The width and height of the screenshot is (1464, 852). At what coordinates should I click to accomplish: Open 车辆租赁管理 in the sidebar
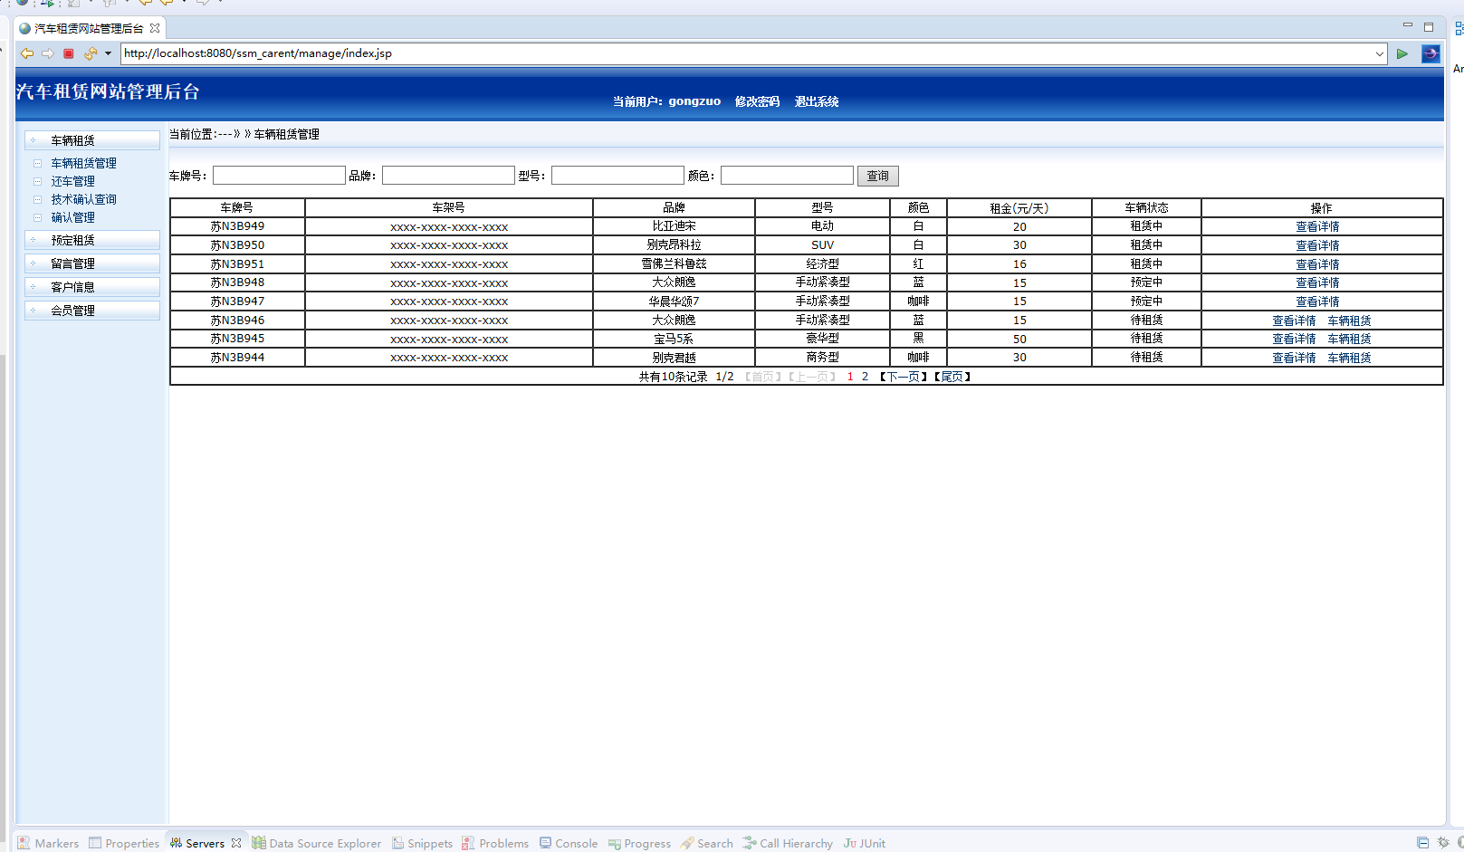click(x=83, y=163)
